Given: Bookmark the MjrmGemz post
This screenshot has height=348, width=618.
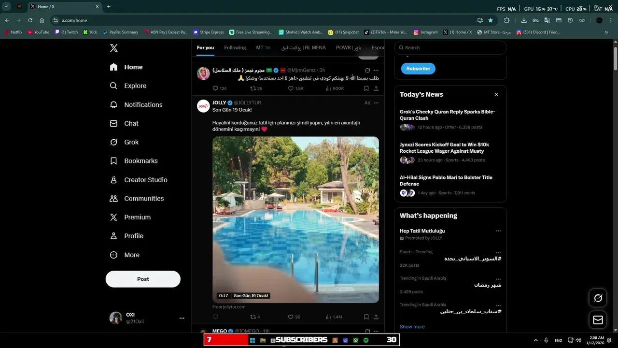Looking at the screenshot, I should click(x=366, y=88).
